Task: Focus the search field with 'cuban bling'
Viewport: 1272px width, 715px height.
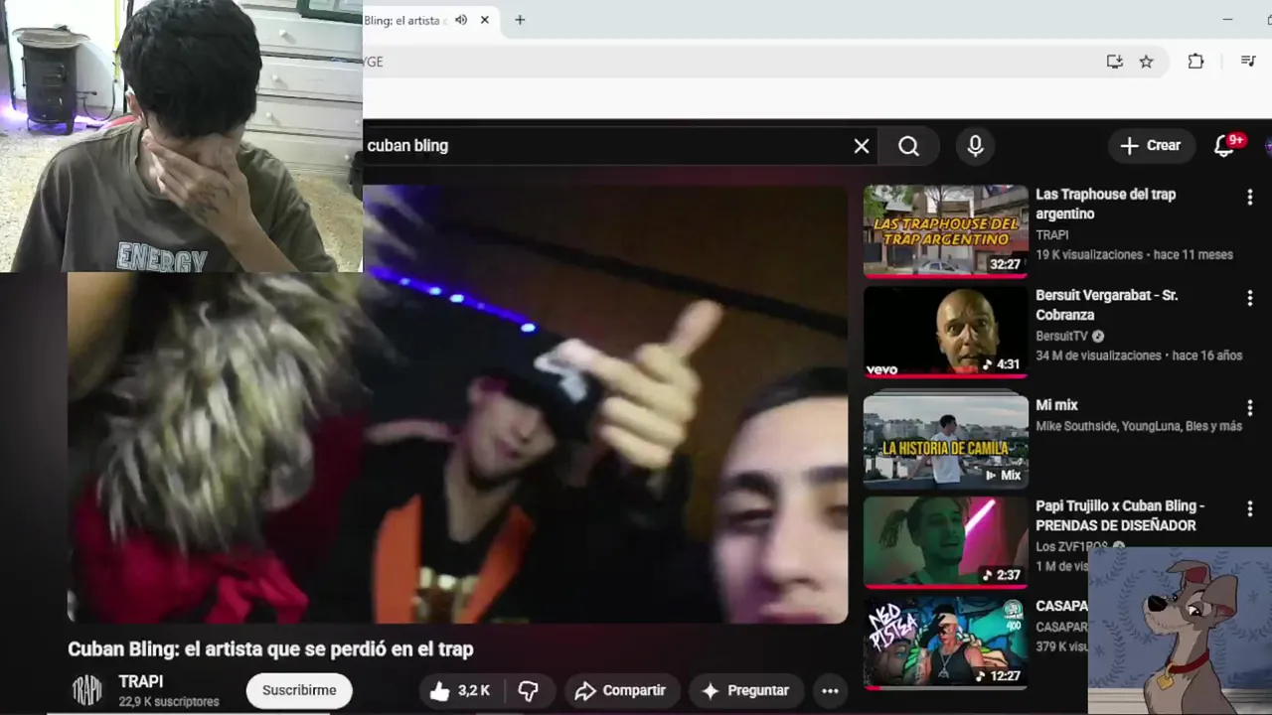Action: click(x=606, y=146)
